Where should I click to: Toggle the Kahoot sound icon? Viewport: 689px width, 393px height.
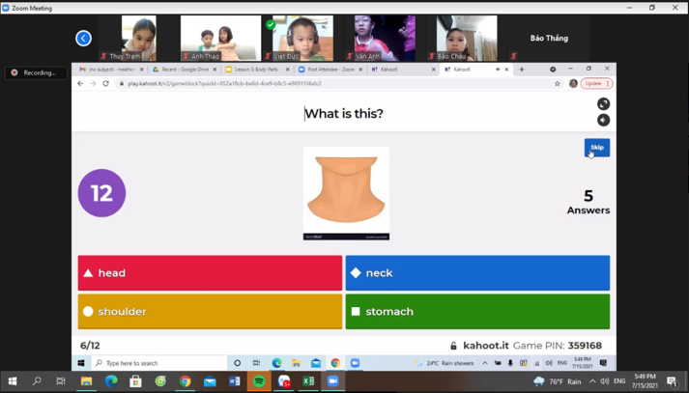(603, 121)
